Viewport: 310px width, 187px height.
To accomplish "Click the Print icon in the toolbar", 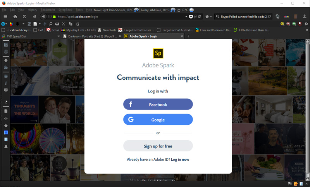I will 57,24.
